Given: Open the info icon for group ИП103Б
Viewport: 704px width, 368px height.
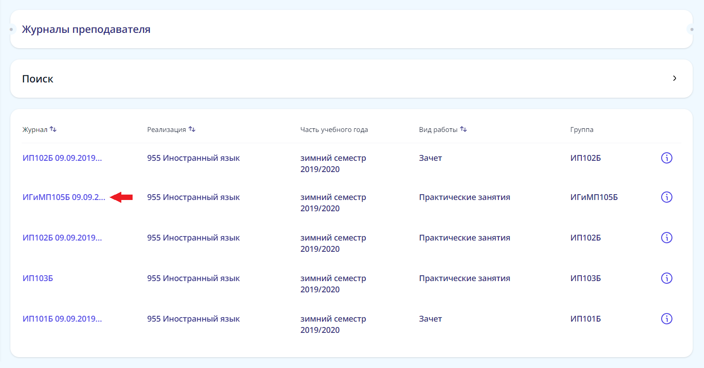Looking at the screenshot, I should point(666,278).
